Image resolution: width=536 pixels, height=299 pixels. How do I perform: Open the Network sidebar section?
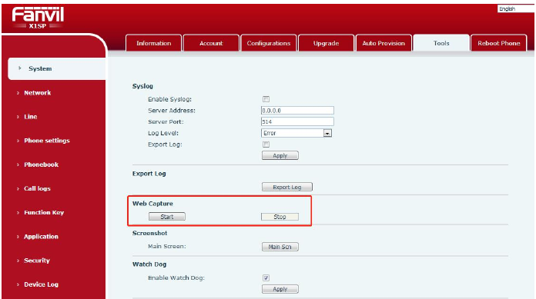coord(37,93)
